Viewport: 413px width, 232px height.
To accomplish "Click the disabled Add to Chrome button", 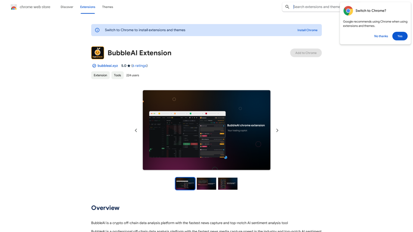I will point(306,53).
